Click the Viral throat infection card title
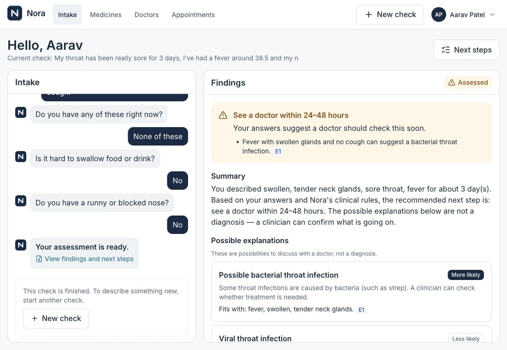Viewport: 507px width, 350px height. coord(255,338)
